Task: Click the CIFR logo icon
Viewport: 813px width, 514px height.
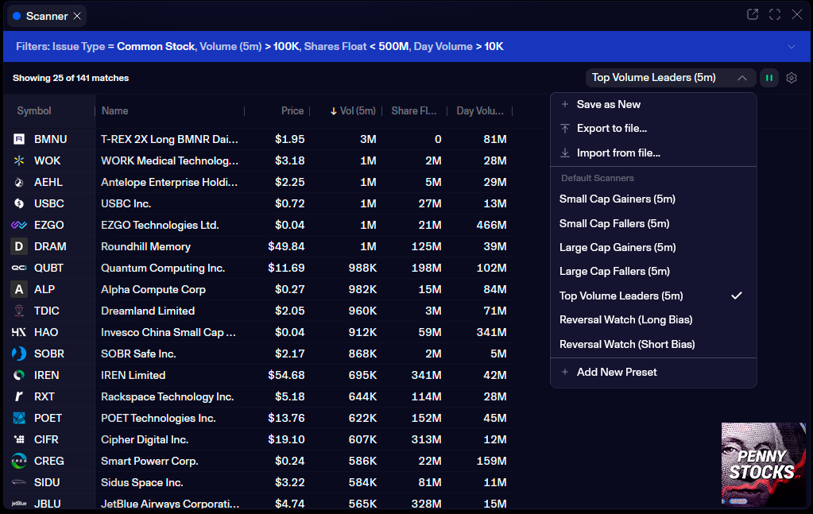Action: [18, 439]
